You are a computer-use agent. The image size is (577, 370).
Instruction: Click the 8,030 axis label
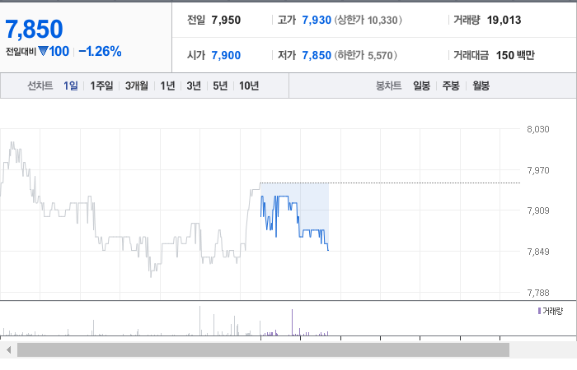pyautogui.click(x=538, y=129)
